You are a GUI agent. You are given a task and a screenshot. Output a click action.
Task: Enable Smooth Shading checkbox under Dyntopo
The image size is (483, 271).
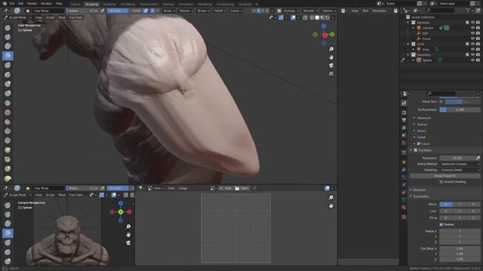pos(441,182)
